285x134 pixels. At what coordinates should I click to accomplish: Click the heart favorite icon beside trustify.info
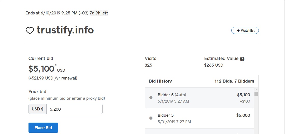tap(30, 31)
